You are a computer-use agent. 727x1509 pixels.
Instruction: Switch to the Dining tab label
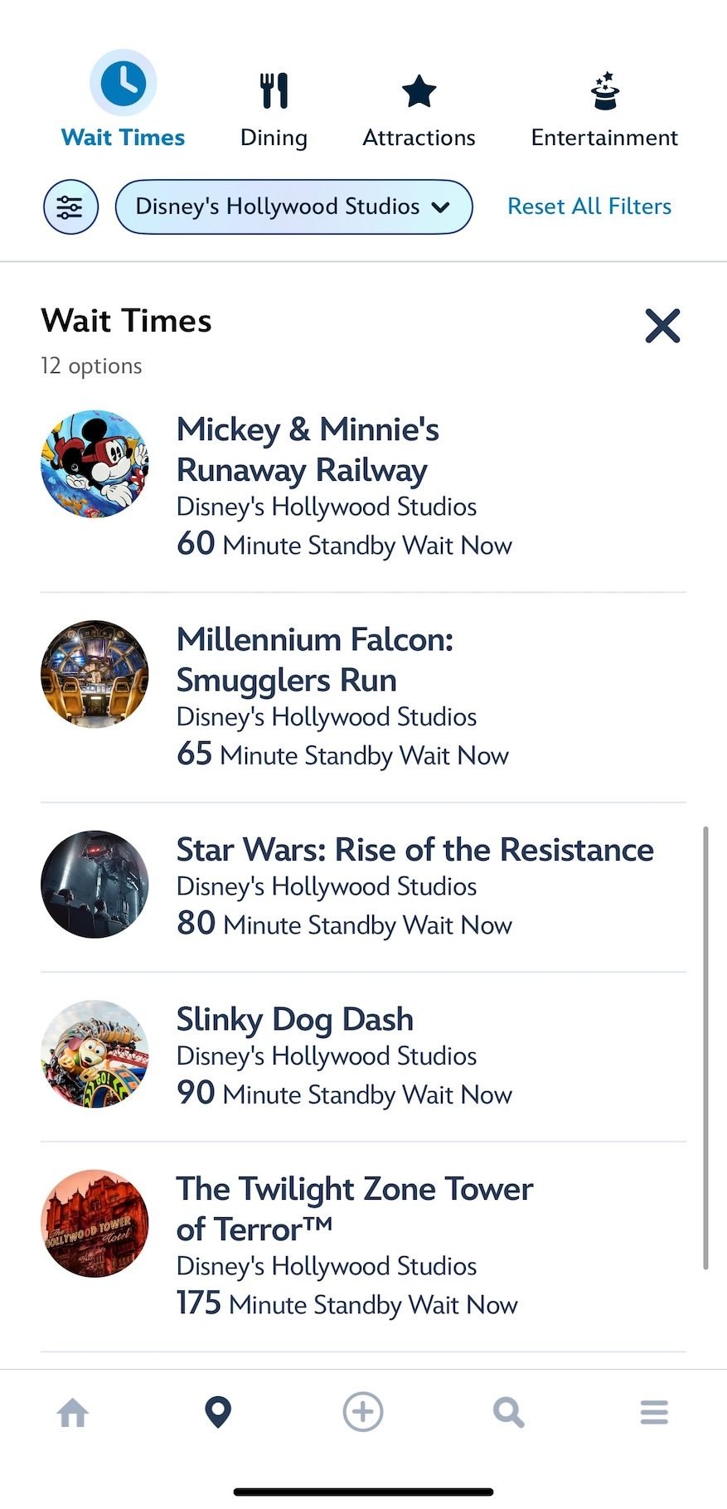coord(274,138)
